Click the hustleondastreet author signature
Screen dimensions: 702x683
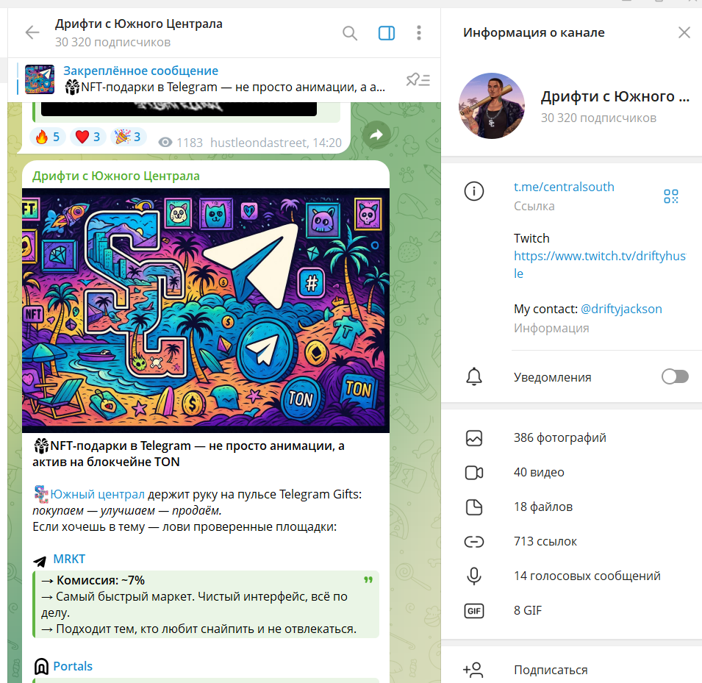click(259, 143)
